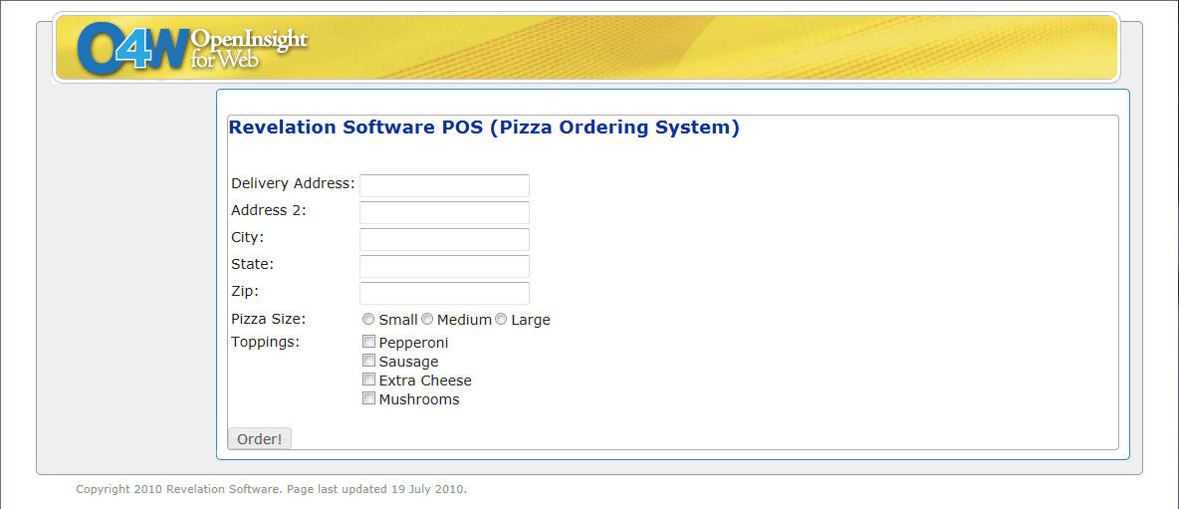Submit with the Order! button
This screenshot has width=1179, height=509.
[x=260, y=439]
